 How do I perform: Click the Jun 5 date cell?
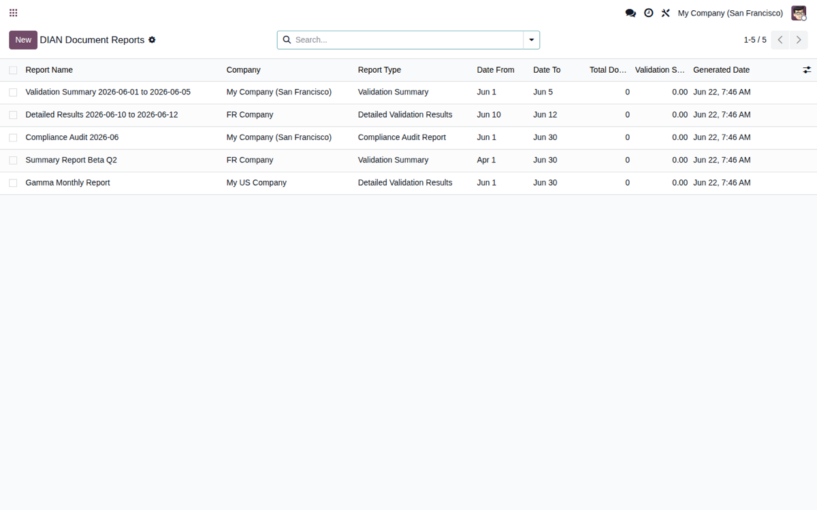pos(543,92)
